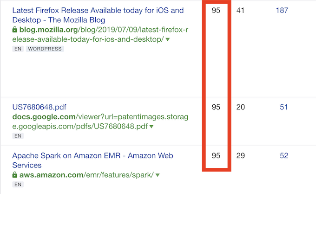Expand the blog.mozilla.org URL dropdown arrow

tap(168, 40)
